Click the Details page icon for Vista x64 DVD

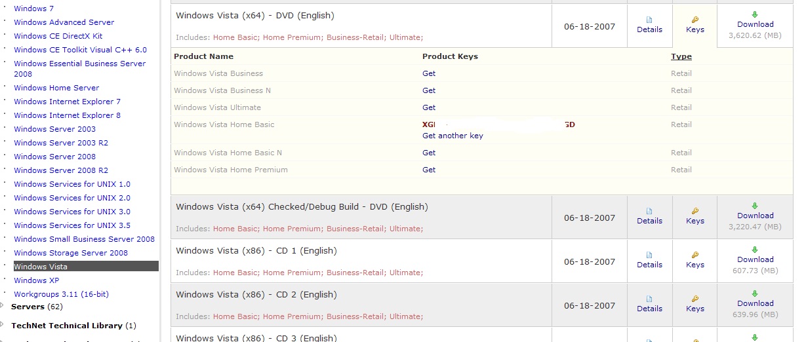649,20
